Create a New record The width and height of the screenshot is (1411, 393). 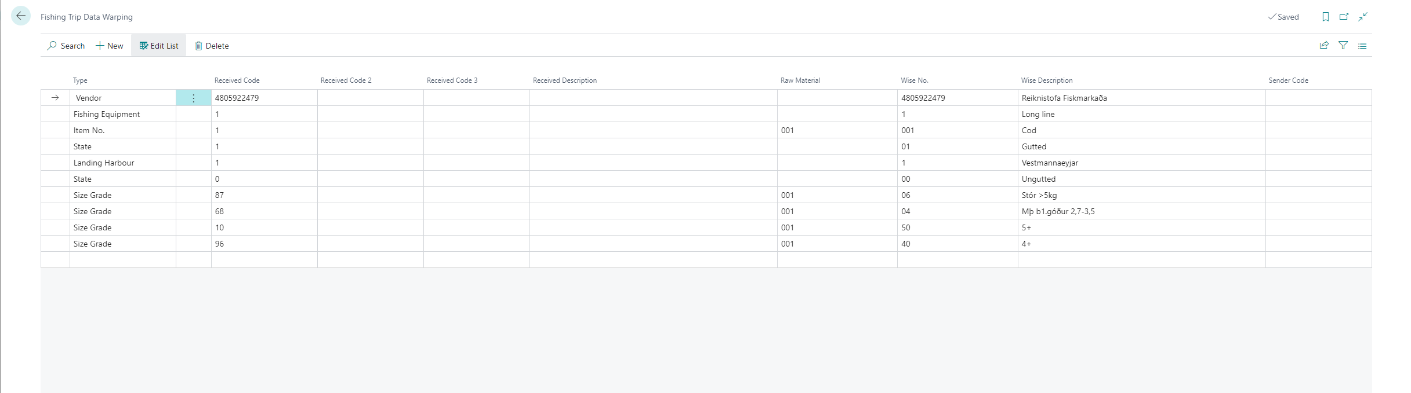[110, 46]
